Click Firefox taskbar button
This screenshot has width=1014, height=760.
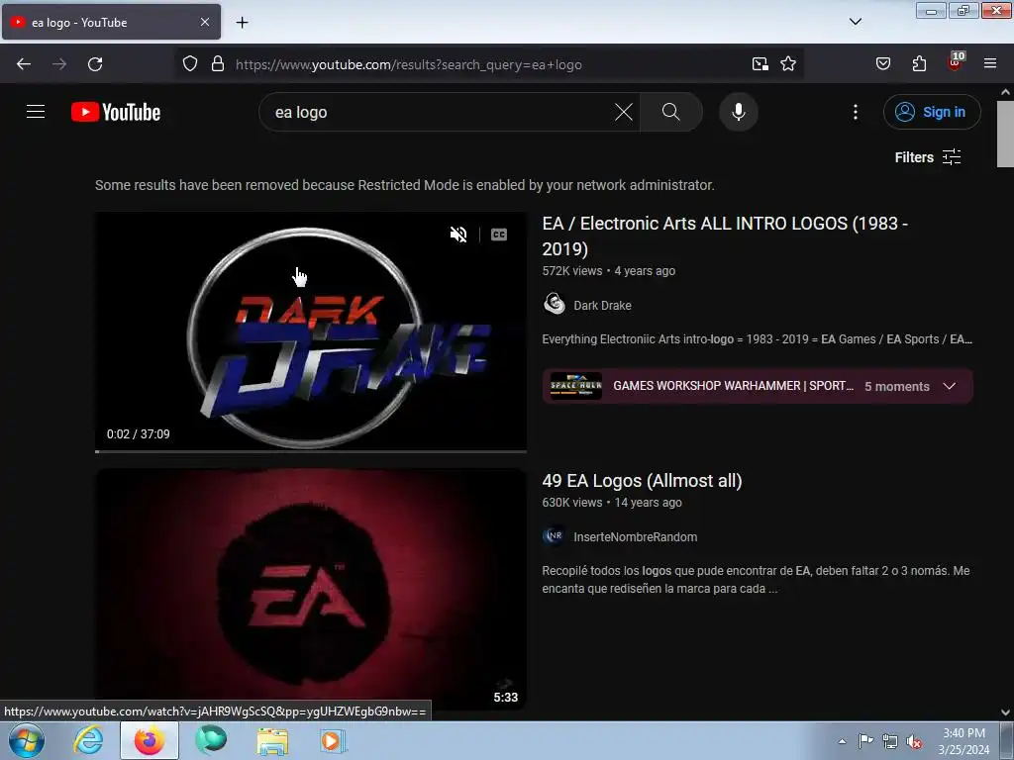pyautogui.click(x=150, y=740)
